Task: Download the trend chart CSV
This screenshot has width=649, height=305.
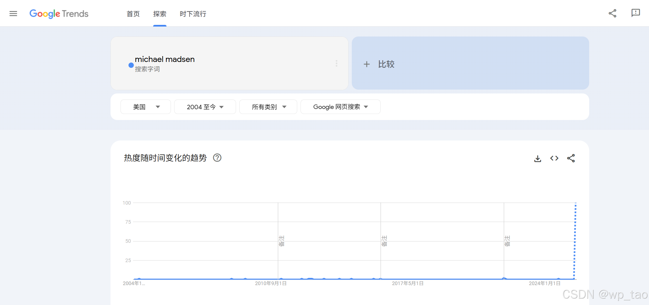Action: [538, 158]
